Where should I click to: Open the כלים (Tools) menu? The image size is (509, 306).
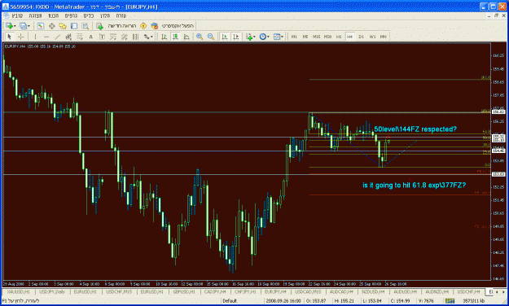89,15
